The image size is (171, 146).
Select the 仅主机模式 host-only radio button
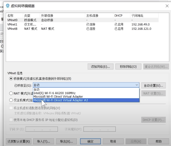11,100
